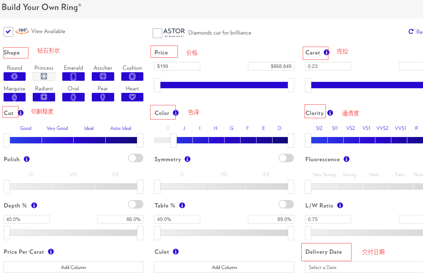423x274 pixels.
Task: Select the Round diamond shape icon
Action: coord(15,77)
